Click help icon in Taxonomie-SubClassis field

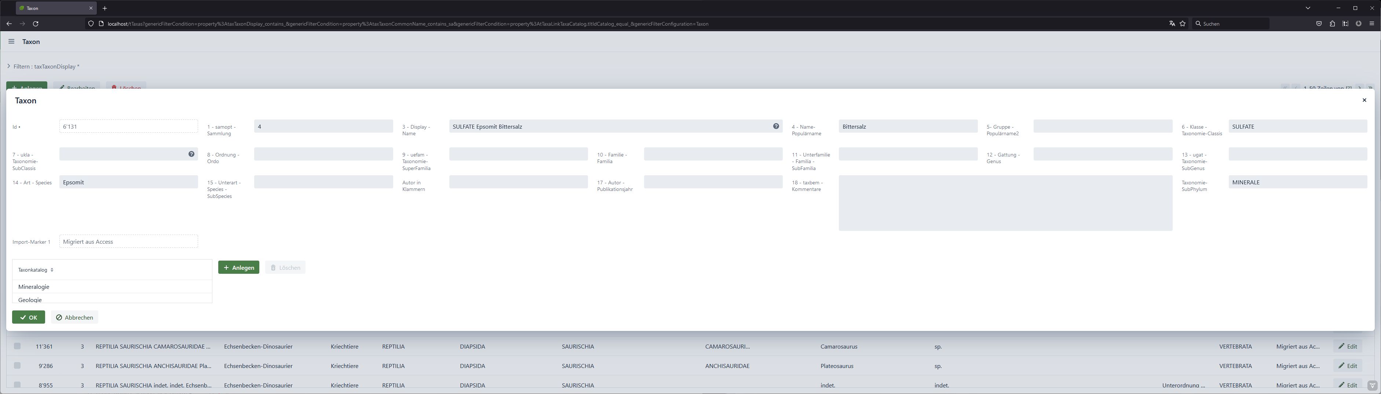(191, 154)
